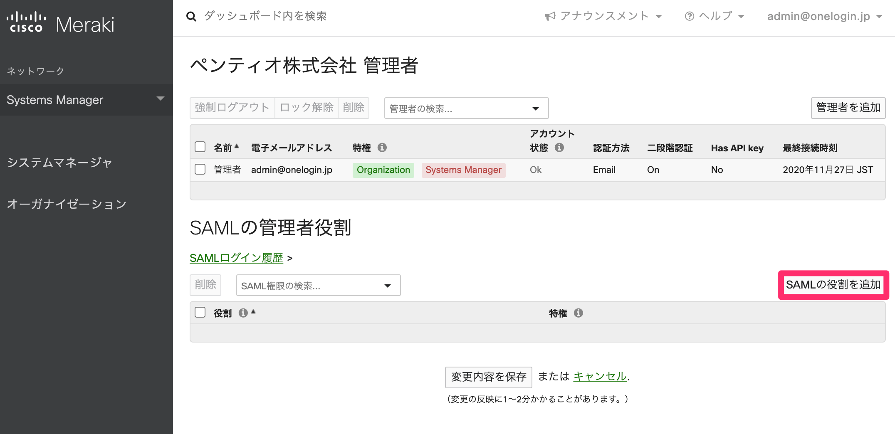This screenshot has height=434, width=895.
Task: Select all administrators checkbox in header
Action: [200, 147]
